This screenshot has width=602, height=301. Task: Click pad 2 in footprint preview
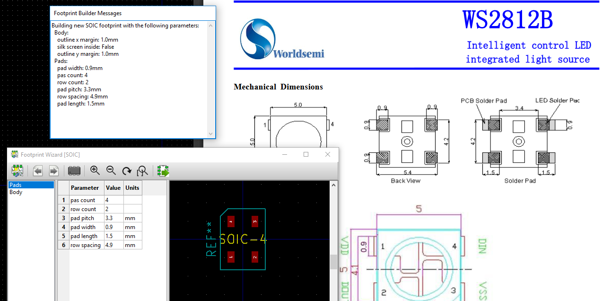pos(254,257)
